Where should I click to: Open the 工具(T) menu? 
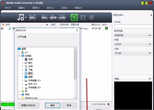coord(64,8)
